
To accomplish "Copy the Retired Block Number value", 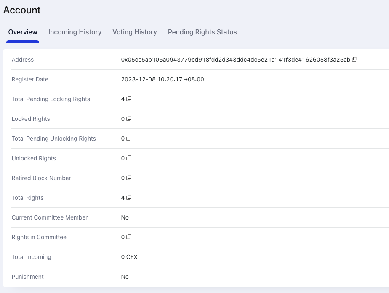I will tap(129, 178).
